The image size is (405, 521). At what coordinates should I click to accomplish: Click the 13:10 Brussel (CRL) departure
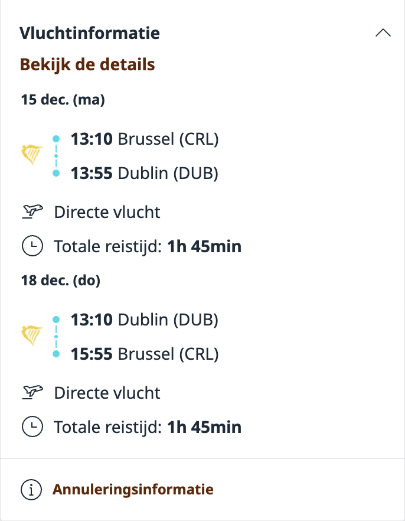pos(145,139)
